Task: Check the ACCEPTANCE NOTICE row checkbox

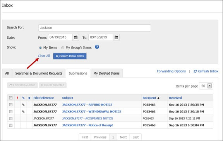Action: 11,118
